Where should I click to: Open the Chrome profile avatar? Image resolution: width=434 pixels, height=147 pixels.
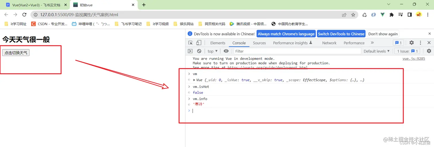pos(419,15)
